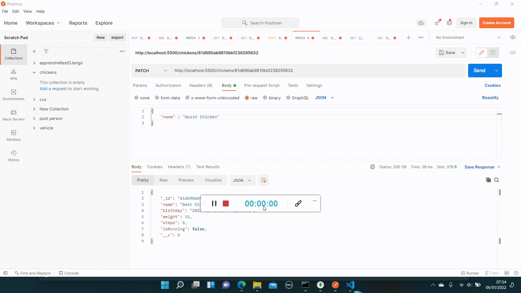Open the code snippet generator
The height and width of the screenshot is (293, 521).
[x=513, y=53]
